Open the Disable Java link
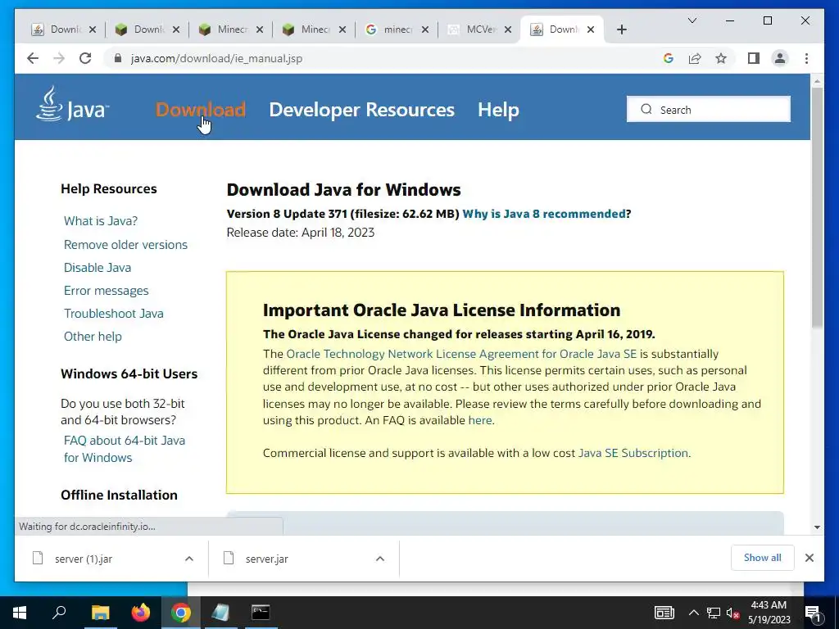 click(98, 268)
